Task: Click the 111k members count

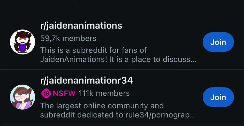Action: 104,93
